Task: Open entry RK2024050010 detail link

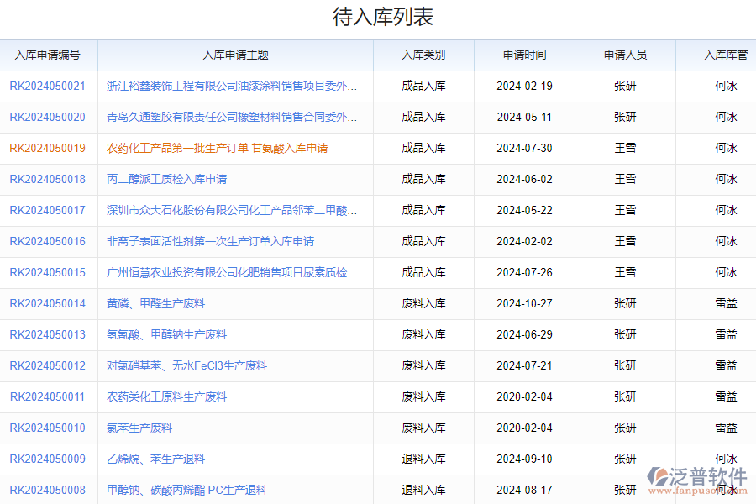Action: (50, 428)
